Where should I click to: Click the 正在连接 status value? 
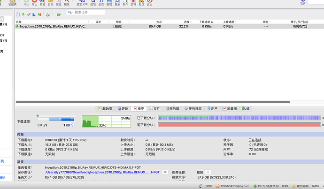point(255,140)
